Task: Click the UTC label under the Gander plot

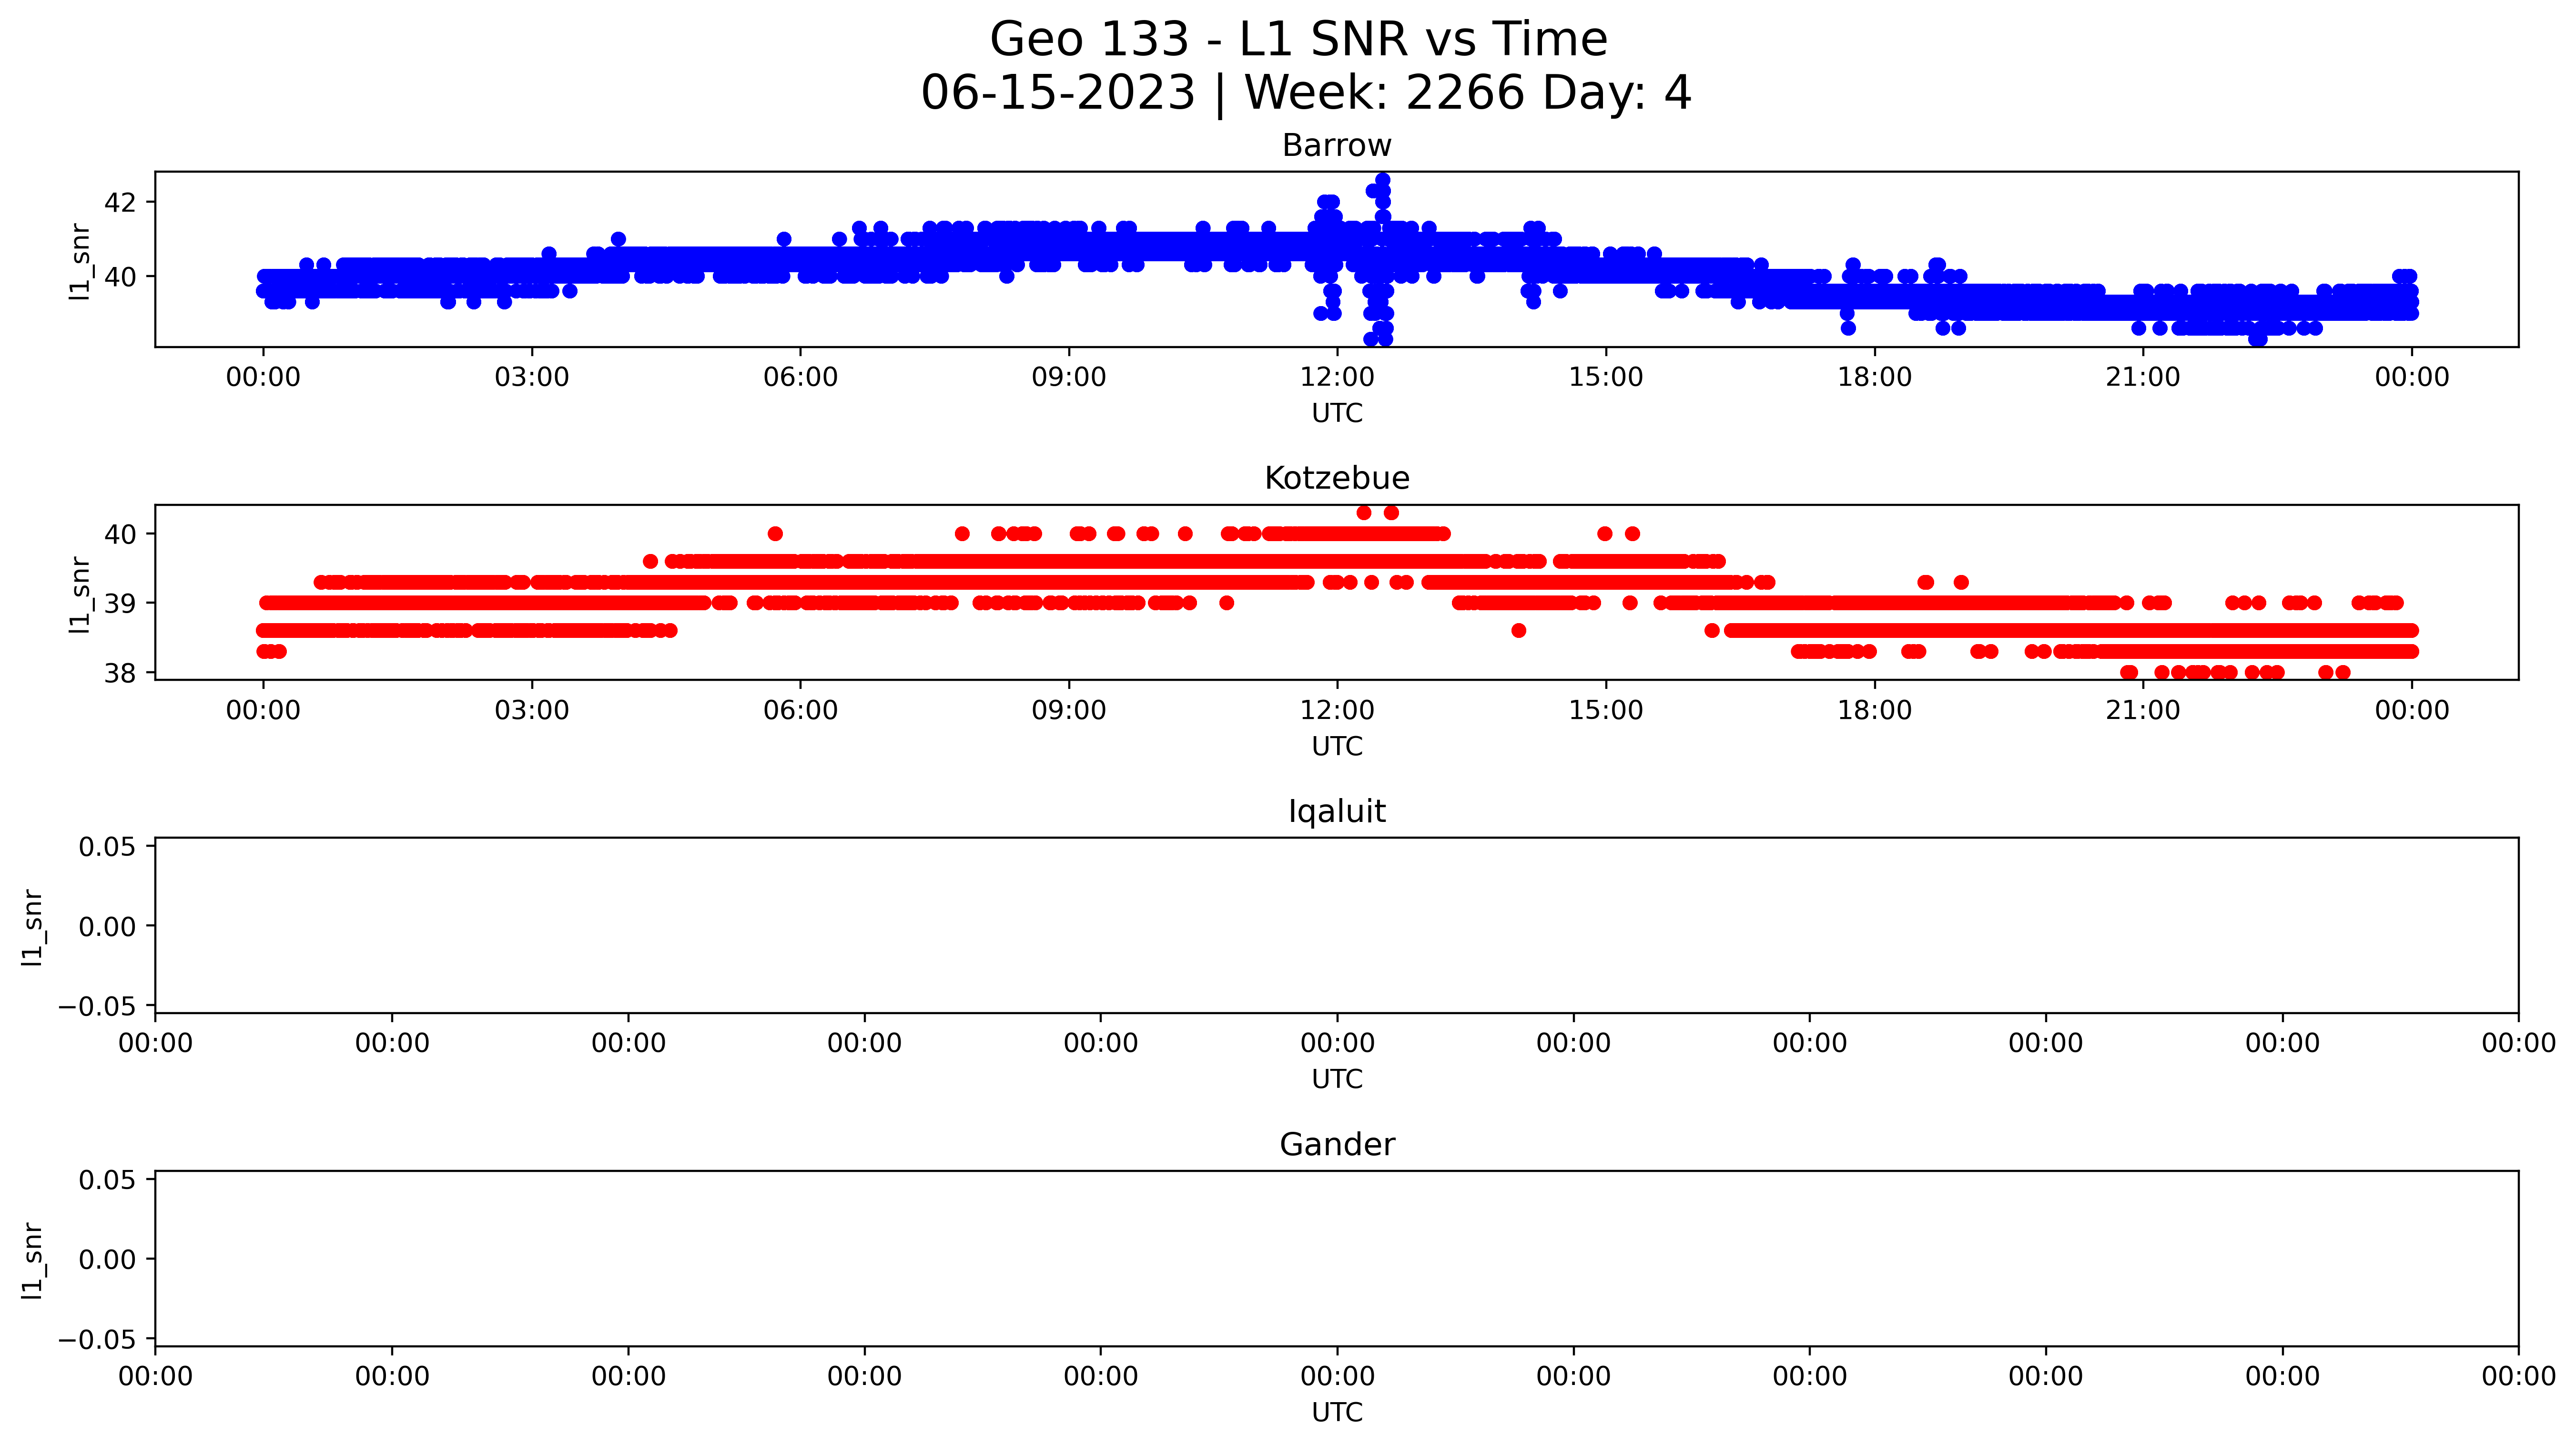Action: point(1337,1413)
